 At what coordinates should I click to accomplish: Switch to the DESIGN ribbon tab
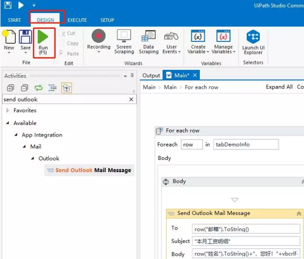pos(46,20)
